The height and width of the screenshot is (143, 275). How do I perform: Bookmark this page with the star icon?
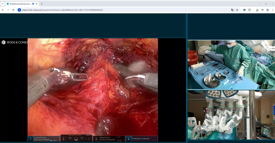tap(237, 10)
